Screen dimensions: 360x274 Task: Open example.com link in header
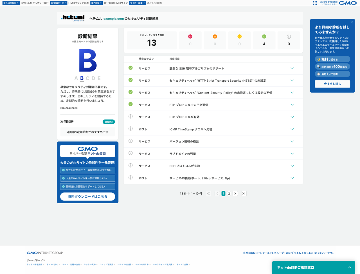coord(114,19)
